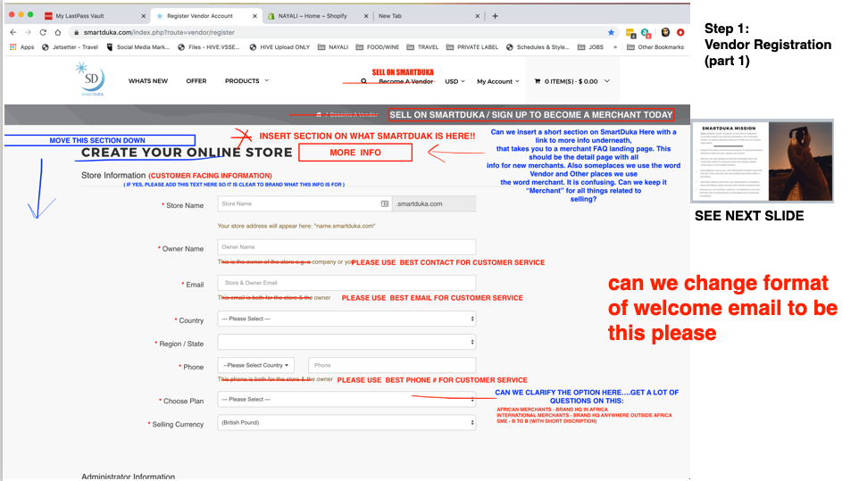Close the NAYALI Shopify tab
This screenshot has height=481, width=859.
[366, 16]
